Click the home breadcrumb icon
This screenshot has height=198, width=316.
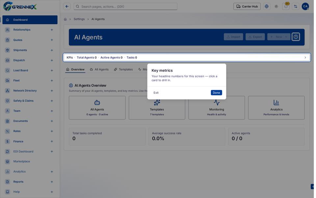65,19
